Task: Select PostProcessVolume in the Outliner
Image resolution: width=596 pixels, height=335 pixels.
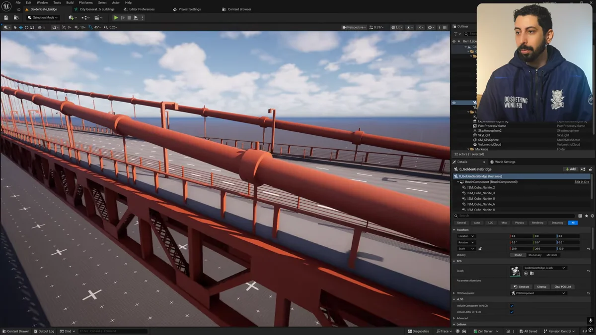Action: [492, 126]
